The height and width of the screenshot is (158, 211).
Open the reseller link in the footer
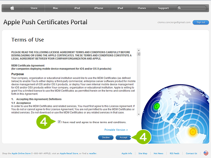[93, 153]
